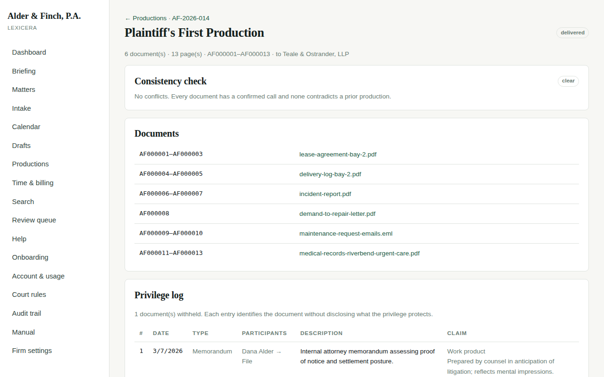The image size is (604, 377).
Task: Select Bates range AF000001–AF000003
Action: point(171,154)
